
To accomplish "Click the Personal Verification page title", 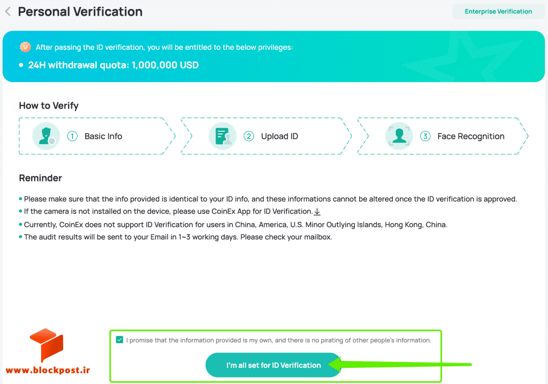I will [80, 12].
